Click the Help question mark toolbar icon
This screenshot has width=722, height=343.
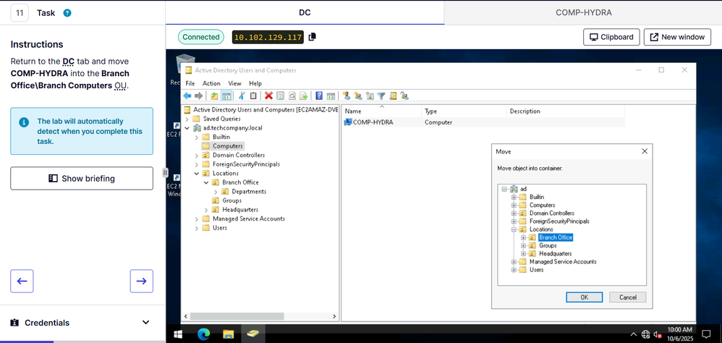tap(319, 96)
